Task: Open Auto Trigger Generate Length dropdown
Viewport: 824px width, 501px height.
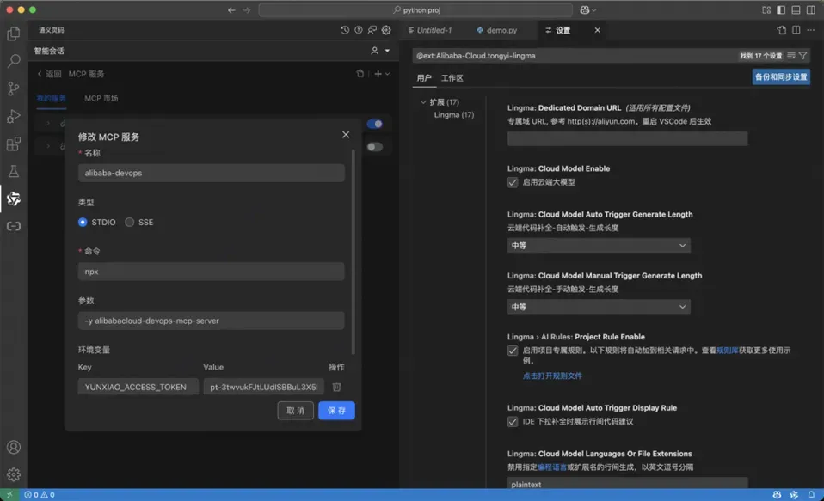Action: [599, 245]
